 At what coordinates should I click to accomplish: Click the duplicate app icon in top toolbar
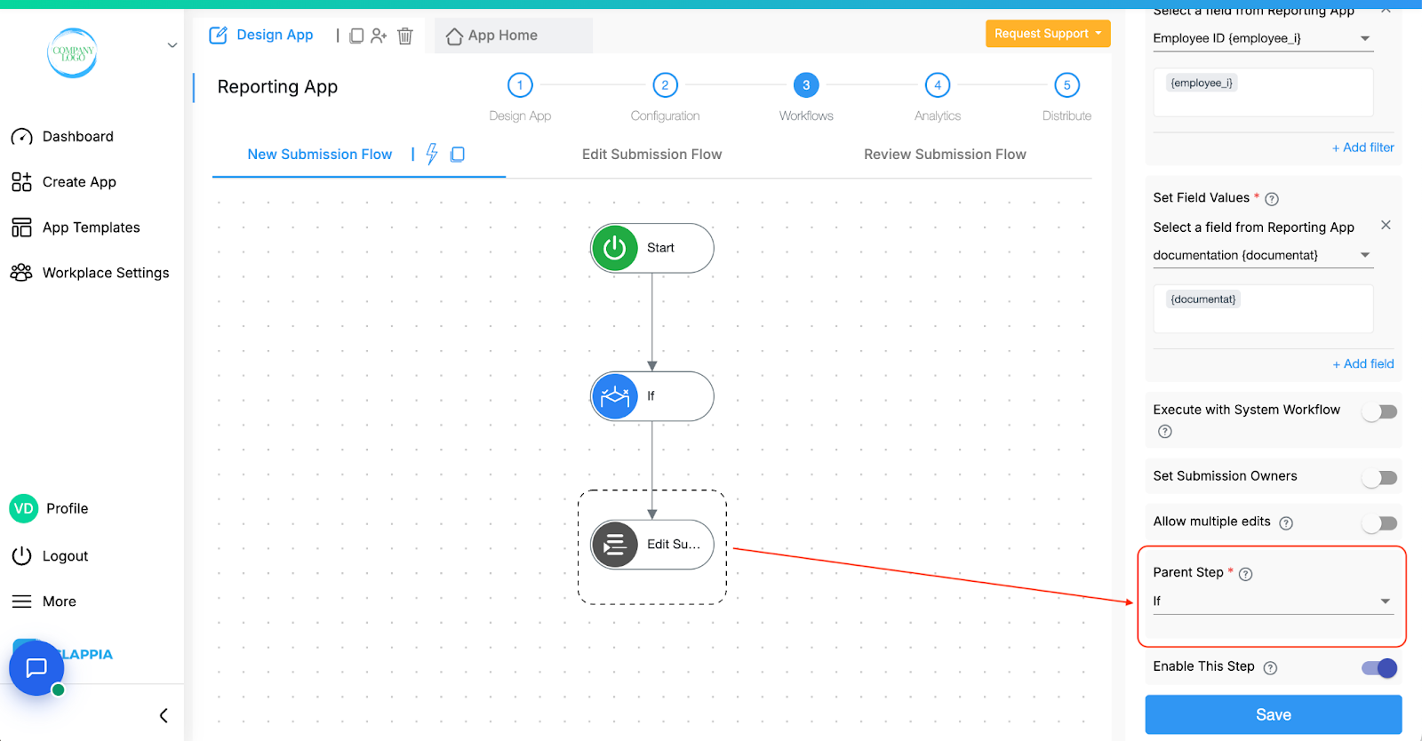pyautogui.click(x=356, y=36)
